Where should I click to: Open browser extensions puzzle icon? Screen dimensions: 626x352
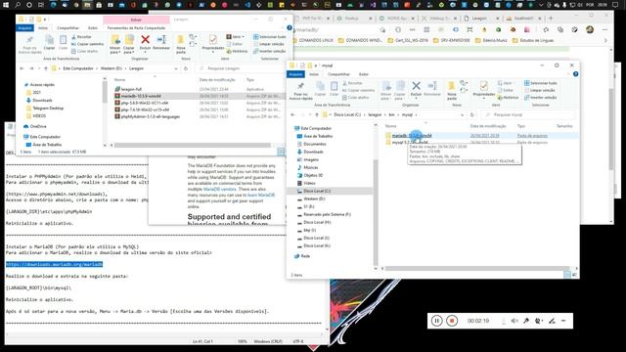pos(546,29)
